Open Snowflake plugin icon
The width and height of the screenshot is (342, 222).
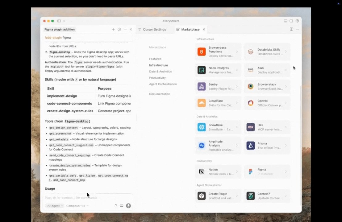[202, 127]
